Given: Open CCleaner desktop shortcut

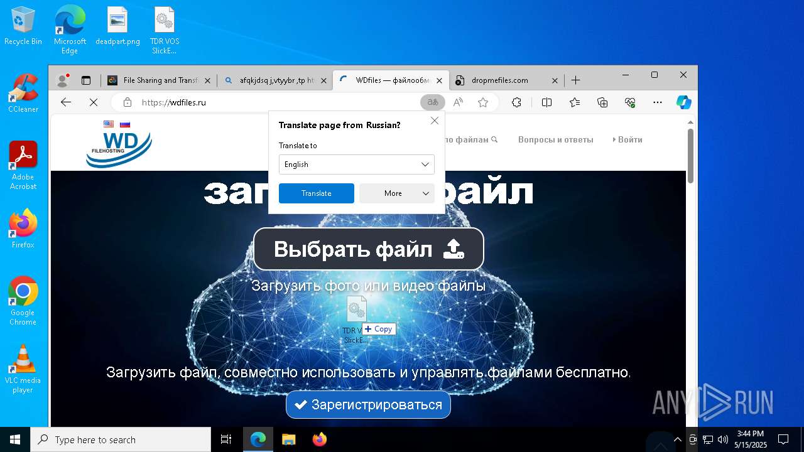Looking at the screenshot, I should 23,93.
